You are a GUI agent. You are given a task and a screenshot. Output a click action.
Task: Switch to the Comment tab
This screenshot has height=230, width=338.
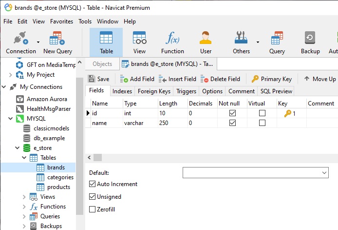(242, 91)
